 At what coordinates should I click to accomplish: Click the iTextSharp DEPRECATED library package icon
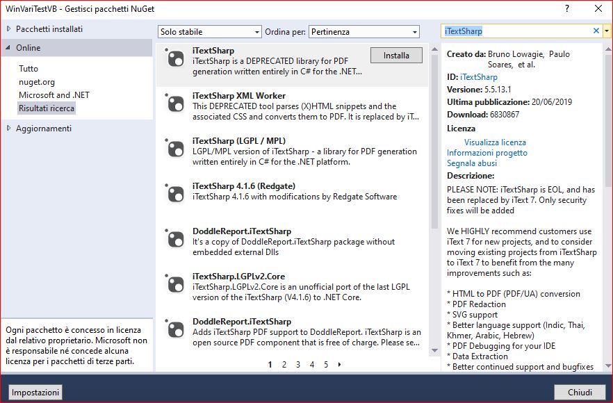click(x=175, y=58)
